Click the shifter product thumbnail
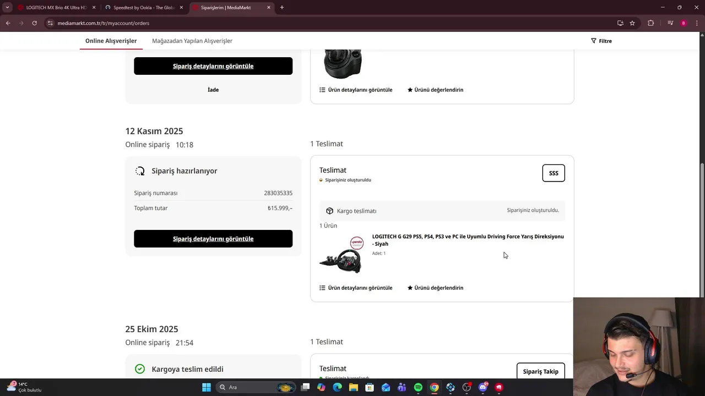The width and height of the screenshot is (705, 396). point(343,64)
